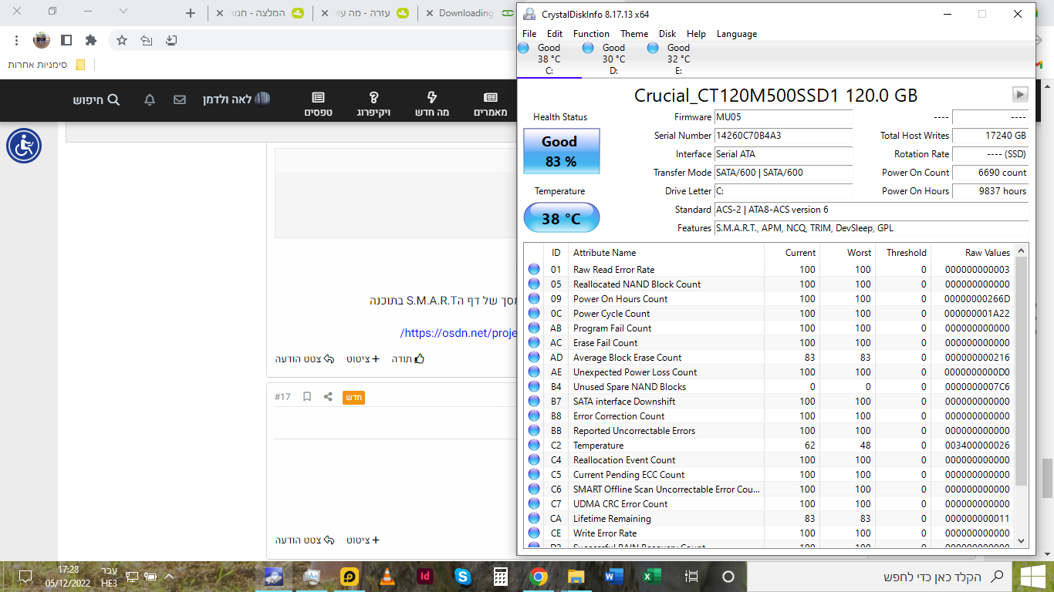
Task: Open Adobe InDesign from the taskbar
Action: coord(424,576)
